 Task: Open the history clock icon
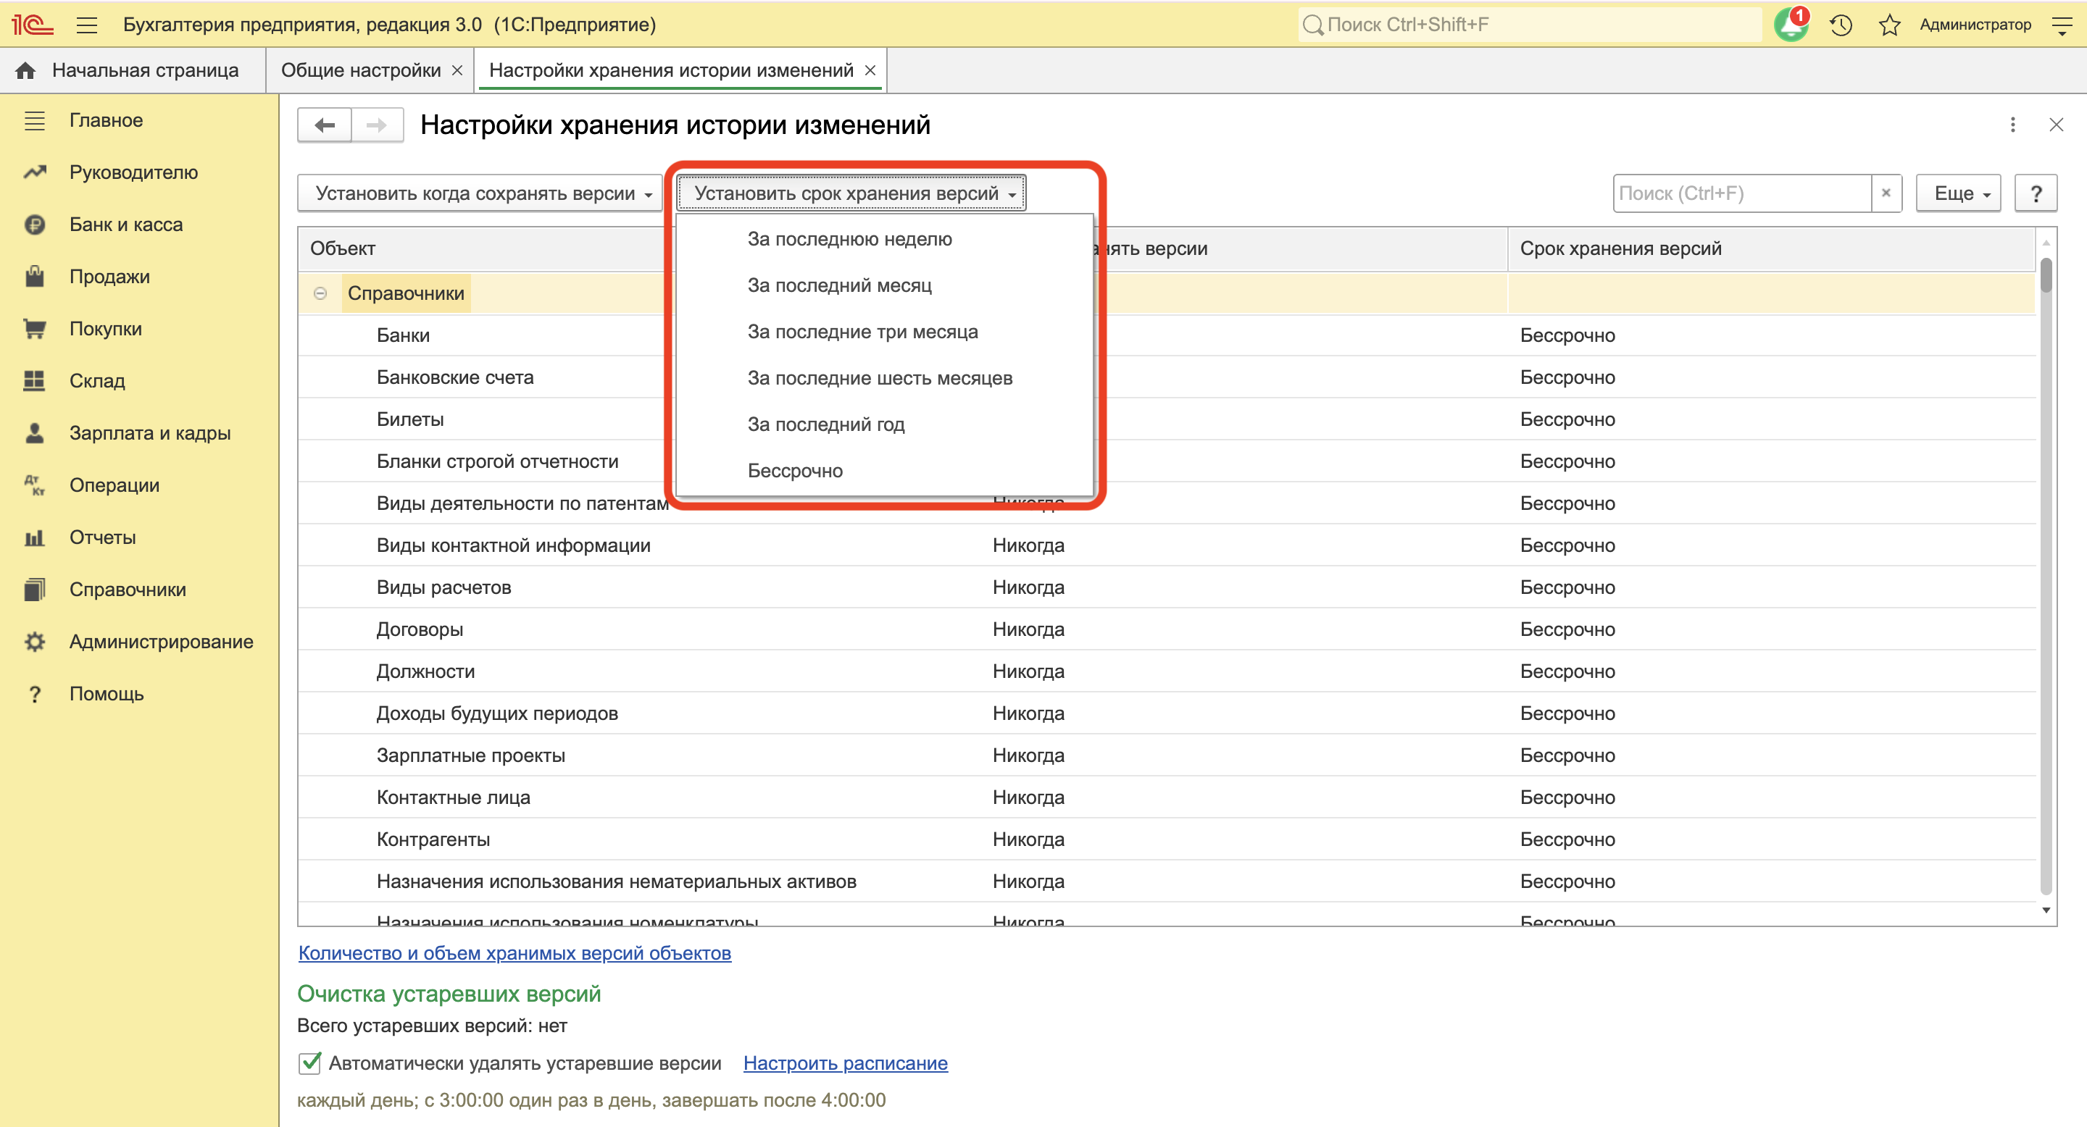1841,25
